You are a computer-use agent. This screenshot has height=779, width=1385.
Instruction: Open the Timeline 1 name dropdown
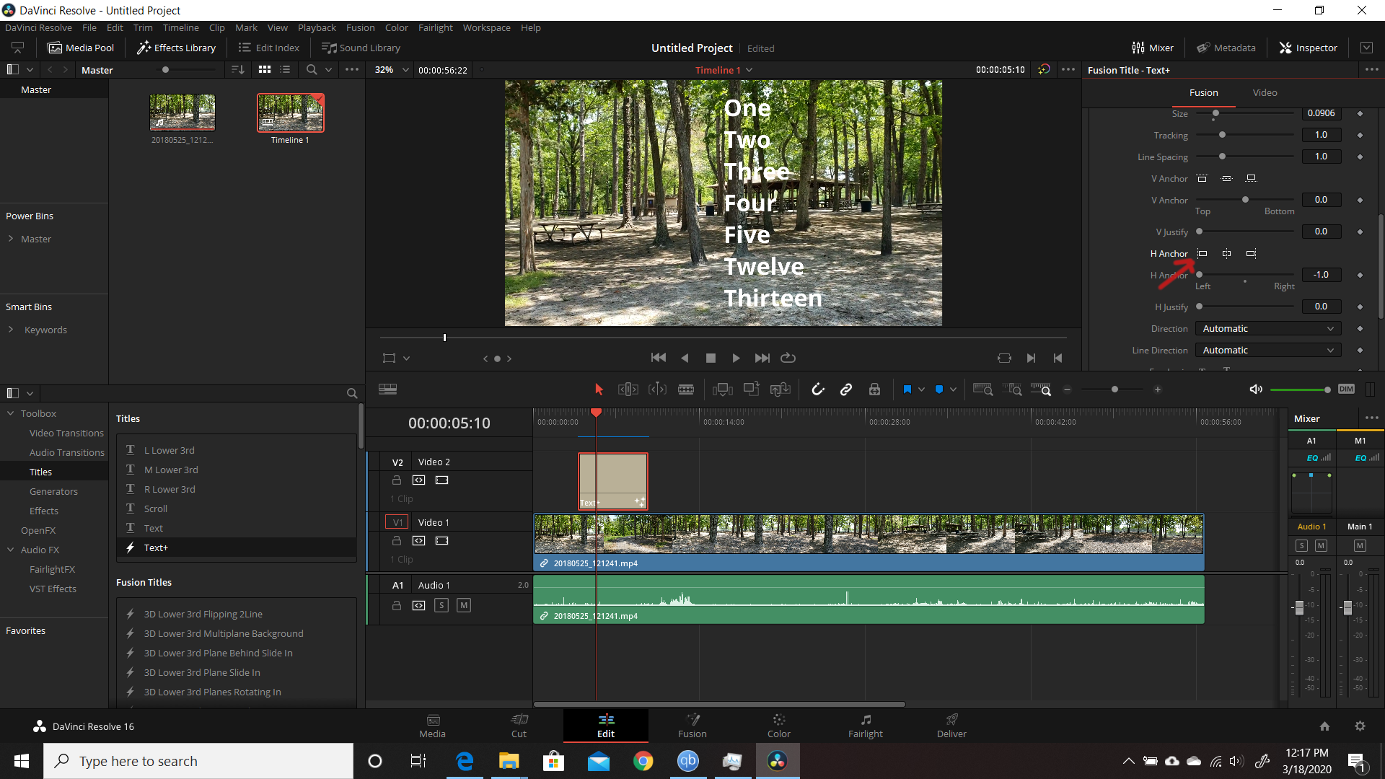(x=724, y=70)
